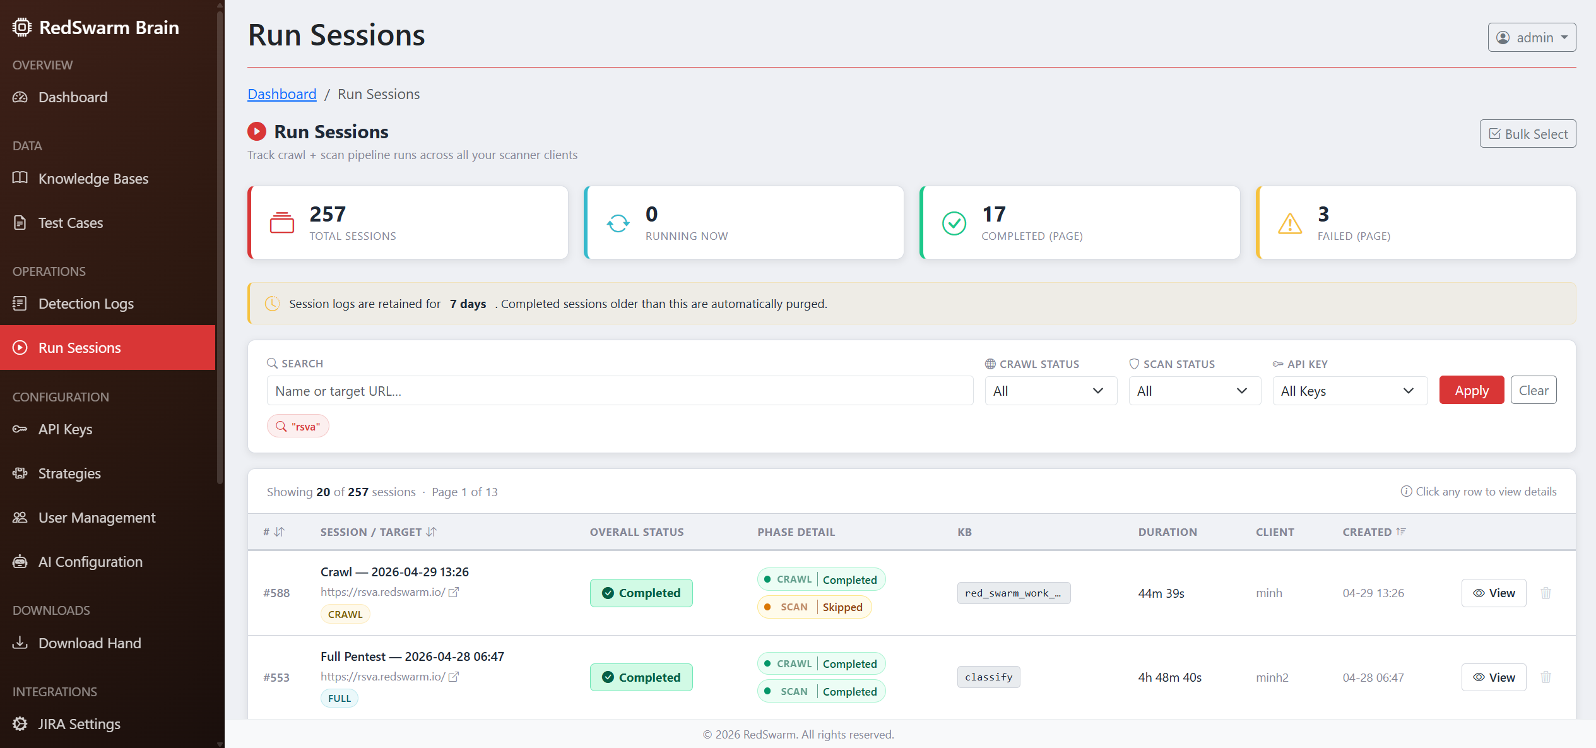Open the Dashboard breadcrumb link
This screenshot has height=748, width=1596.
(x=282, y=93)
